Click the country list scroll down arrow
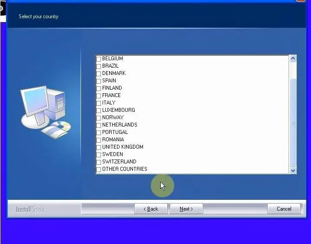311x244 pixels. 293,170
